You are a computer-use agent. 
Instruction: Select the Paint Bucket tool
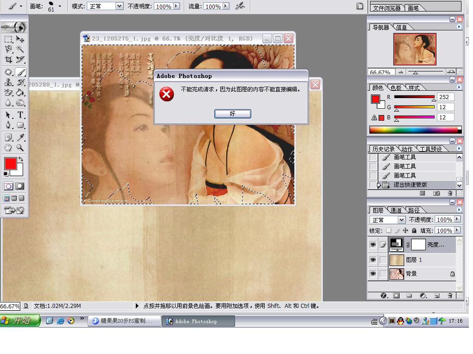pyautogui.click(x=20, y=92)
